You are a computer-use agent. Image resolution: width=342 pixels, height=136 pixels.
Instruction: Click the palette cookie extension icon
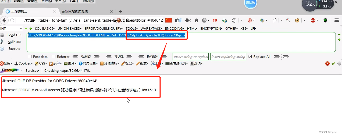click(x=234, y=20)
